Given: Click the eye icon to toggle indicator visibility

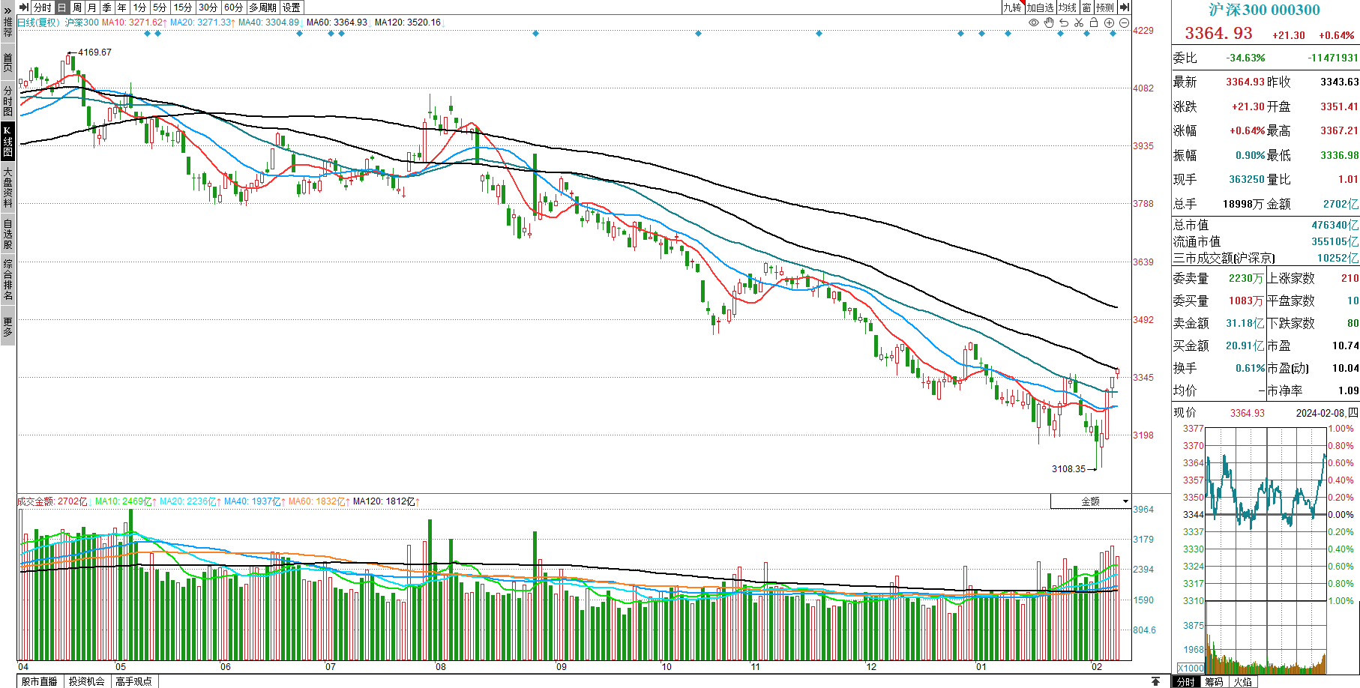Looking at the screenshot, I should 1034,22.
